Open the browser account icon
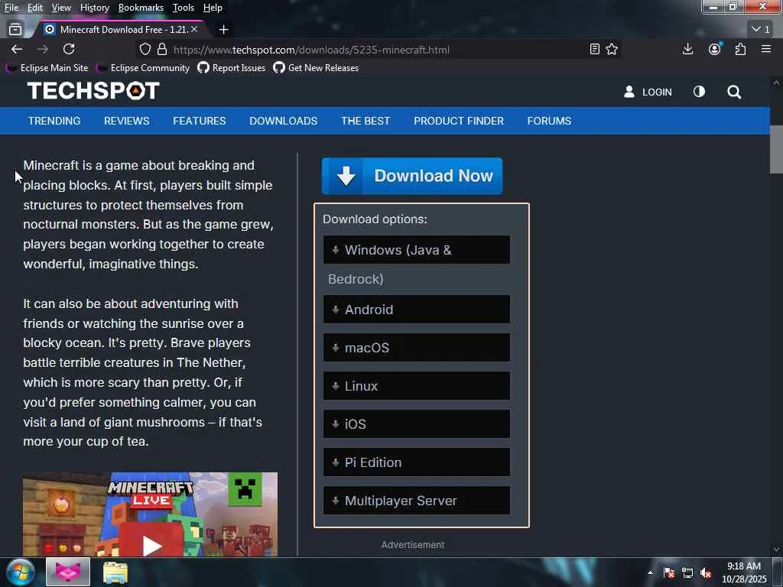Image resolution: width=783 pixels, height=587 pixels. (715, 49)
